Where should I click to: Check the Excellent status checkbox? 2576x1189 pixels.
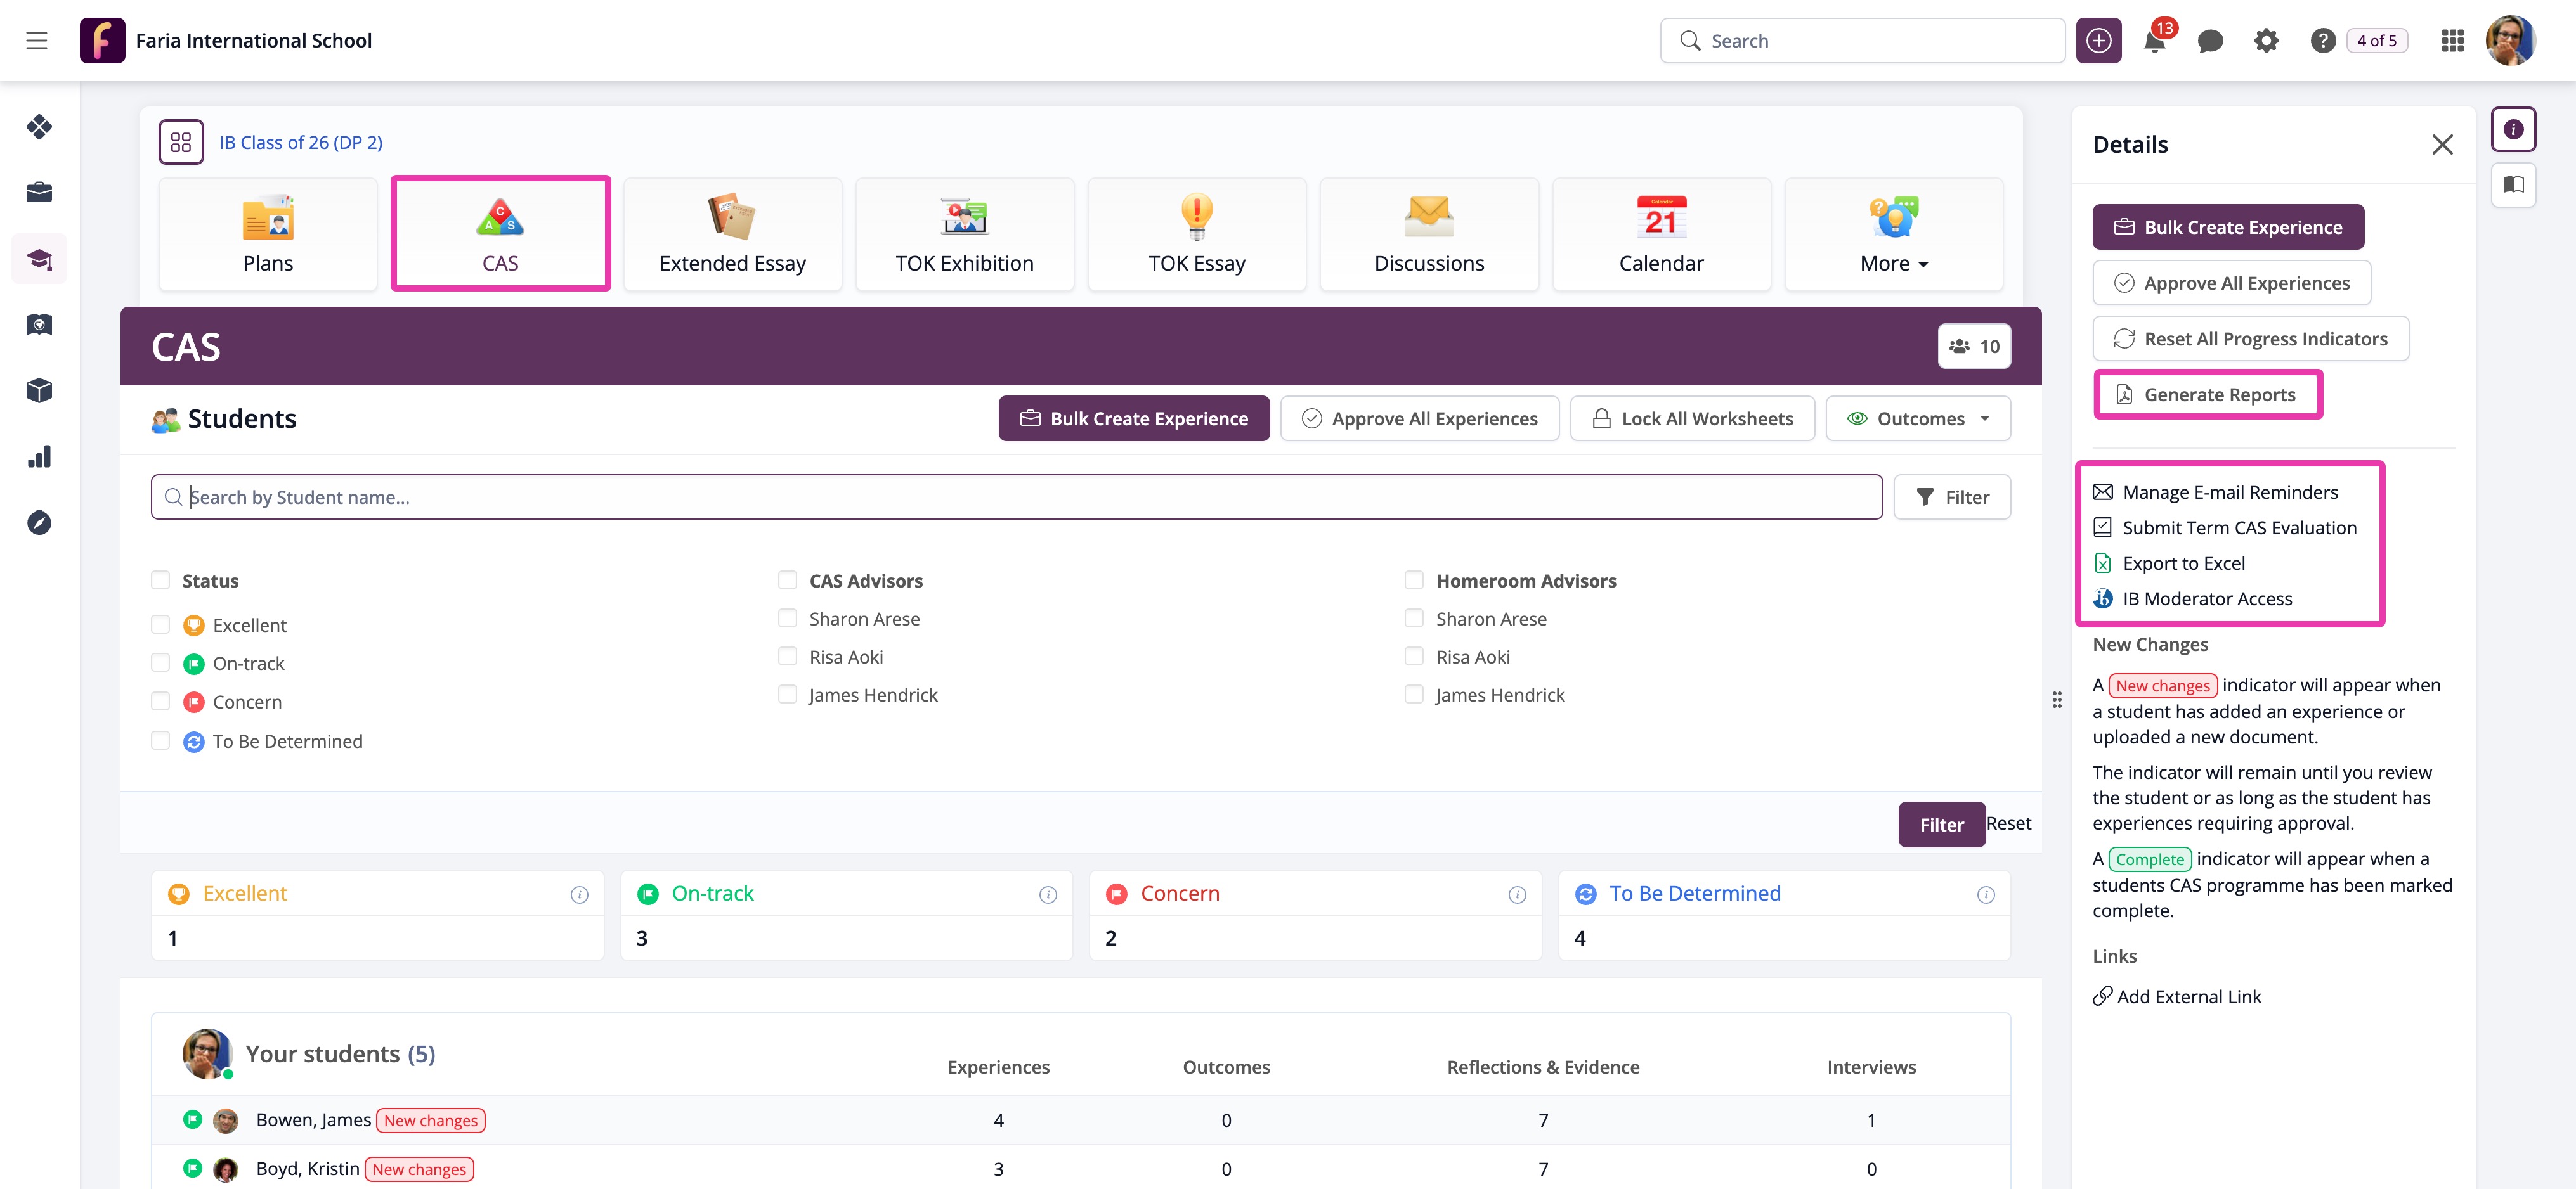[160, 624]
